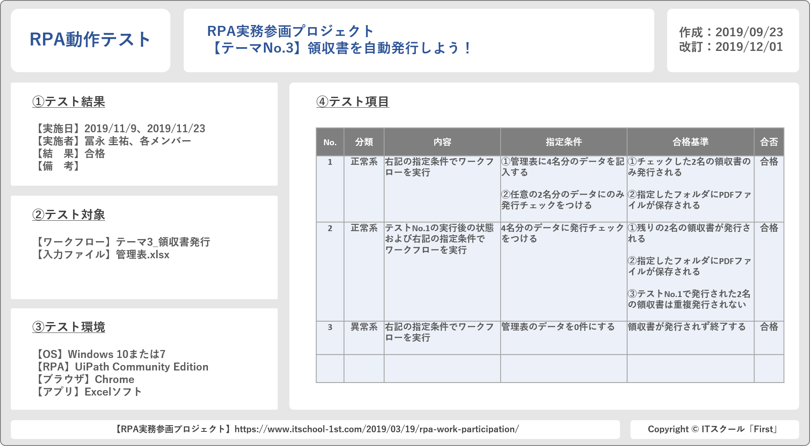Select the 異常系 cell in row 3
The image size is (810, 446).
364,327
